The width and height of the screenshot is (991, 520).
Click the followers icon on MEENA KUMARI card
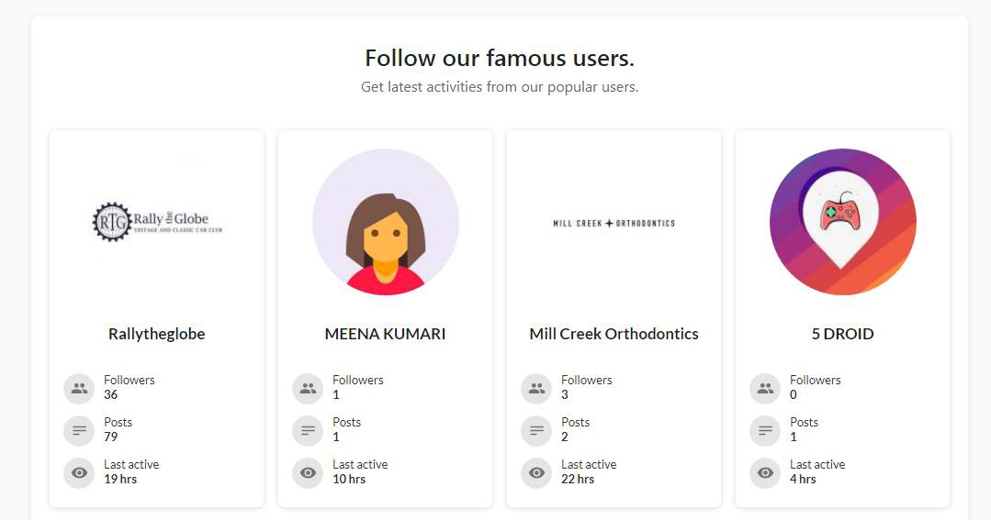pos(308,388)
